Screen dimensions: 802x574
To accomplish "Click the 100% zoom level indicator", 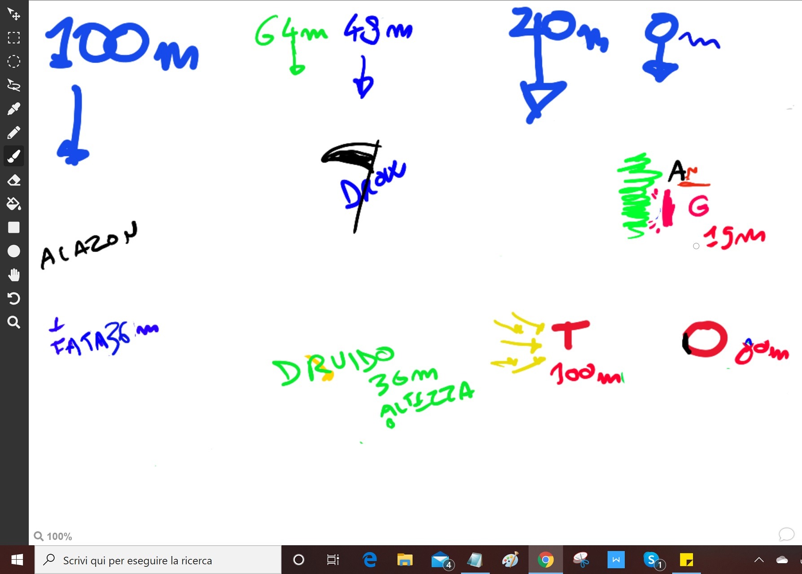I will click(x=53, y=536).
